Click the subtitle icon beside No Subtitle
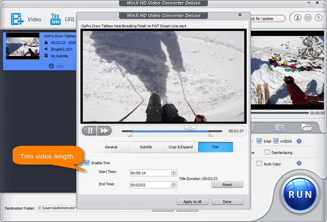327x222 pixels. pyautogui.click(x=46, y=56)
